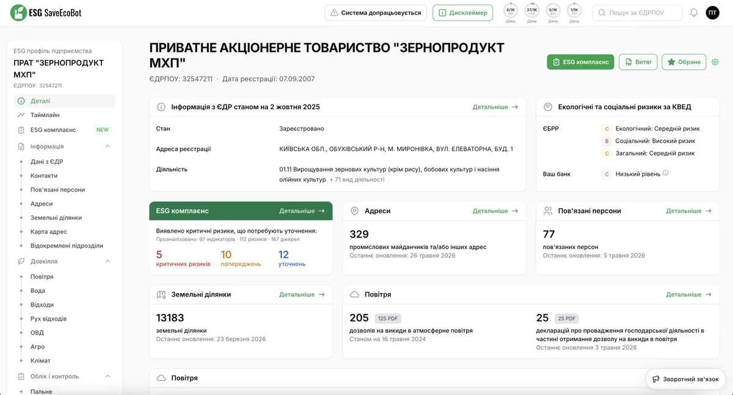Open the notifications bell
733x395 pixels.
tap(694, 13)
